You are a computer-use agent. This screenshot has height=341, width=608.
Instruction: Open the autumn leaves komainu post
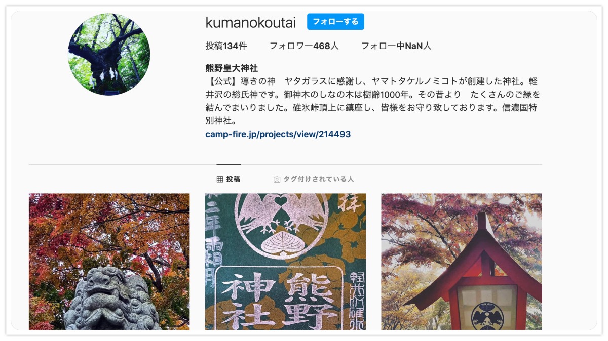pos(109,262)
